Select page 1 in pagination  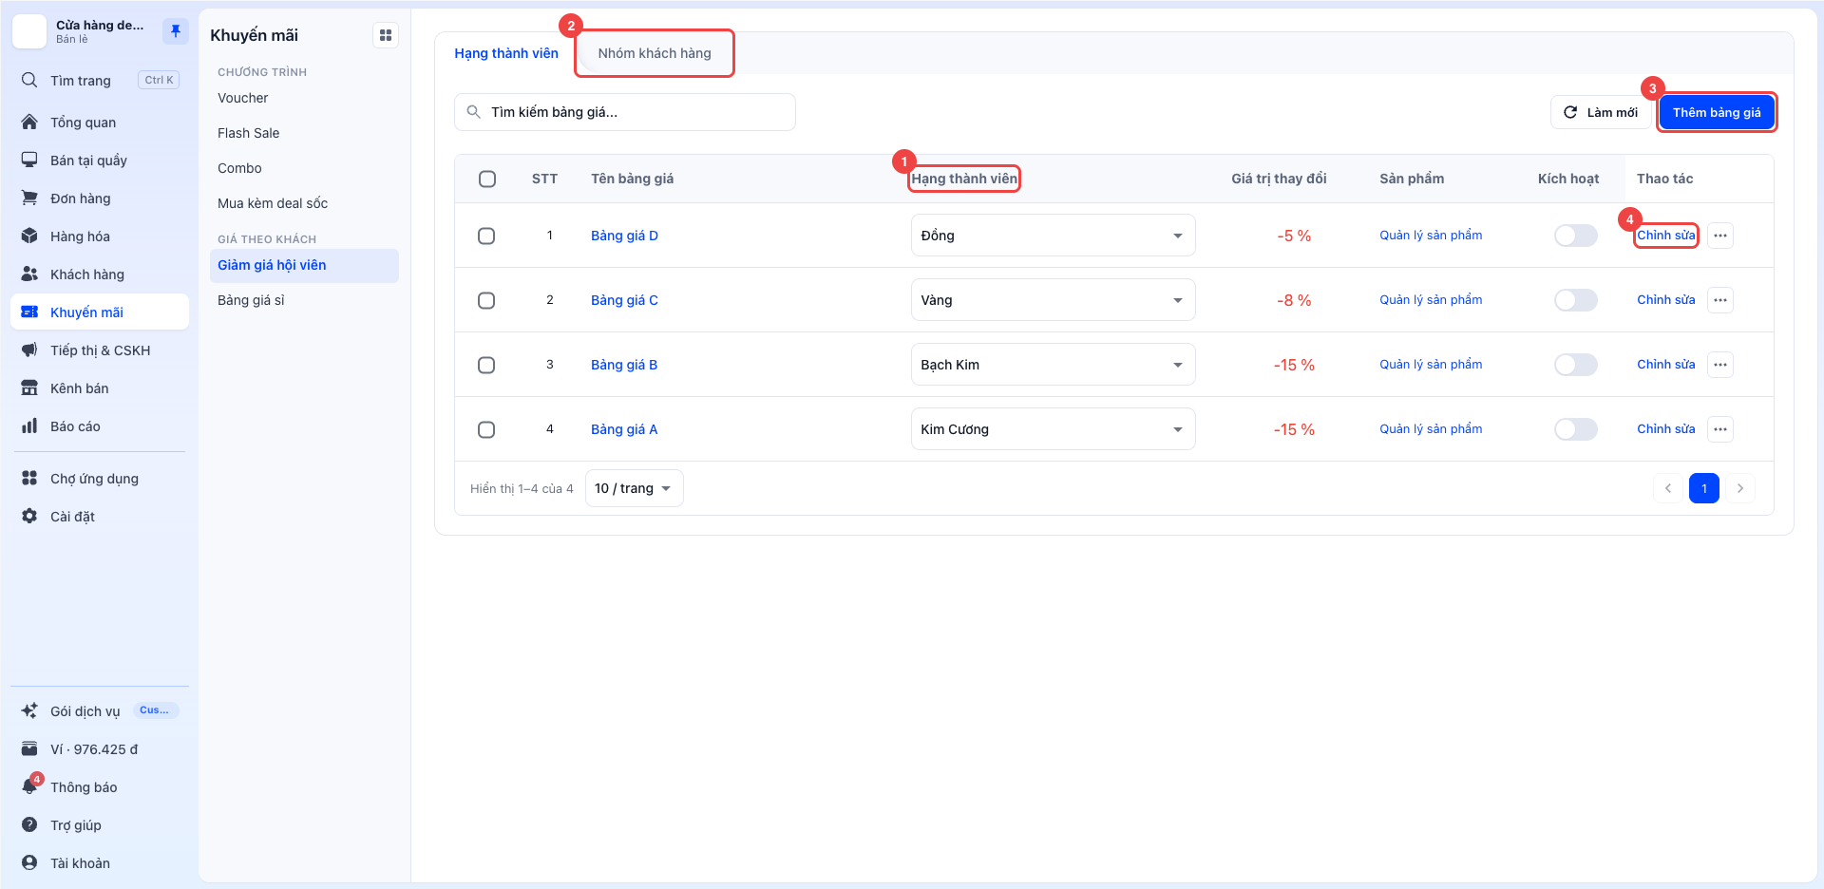(1704, 488)
